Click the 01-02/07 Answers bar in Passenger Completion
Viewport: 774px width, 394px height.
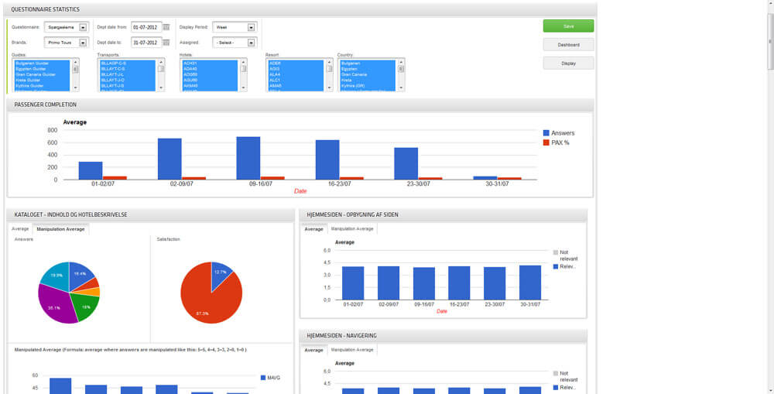(91, 171)
